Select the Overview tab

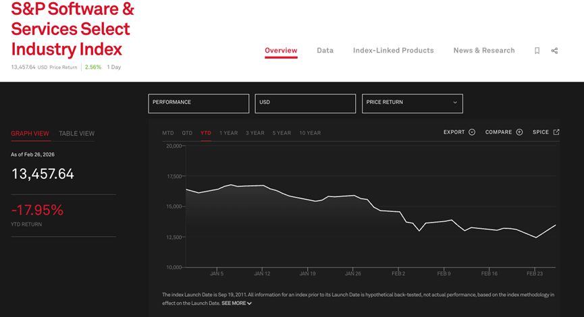pos(281,51)
